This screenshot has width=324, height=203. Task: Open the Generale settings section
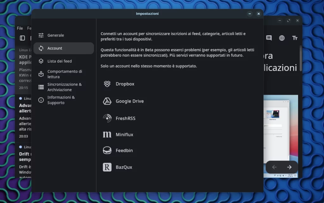pos(64,35)
